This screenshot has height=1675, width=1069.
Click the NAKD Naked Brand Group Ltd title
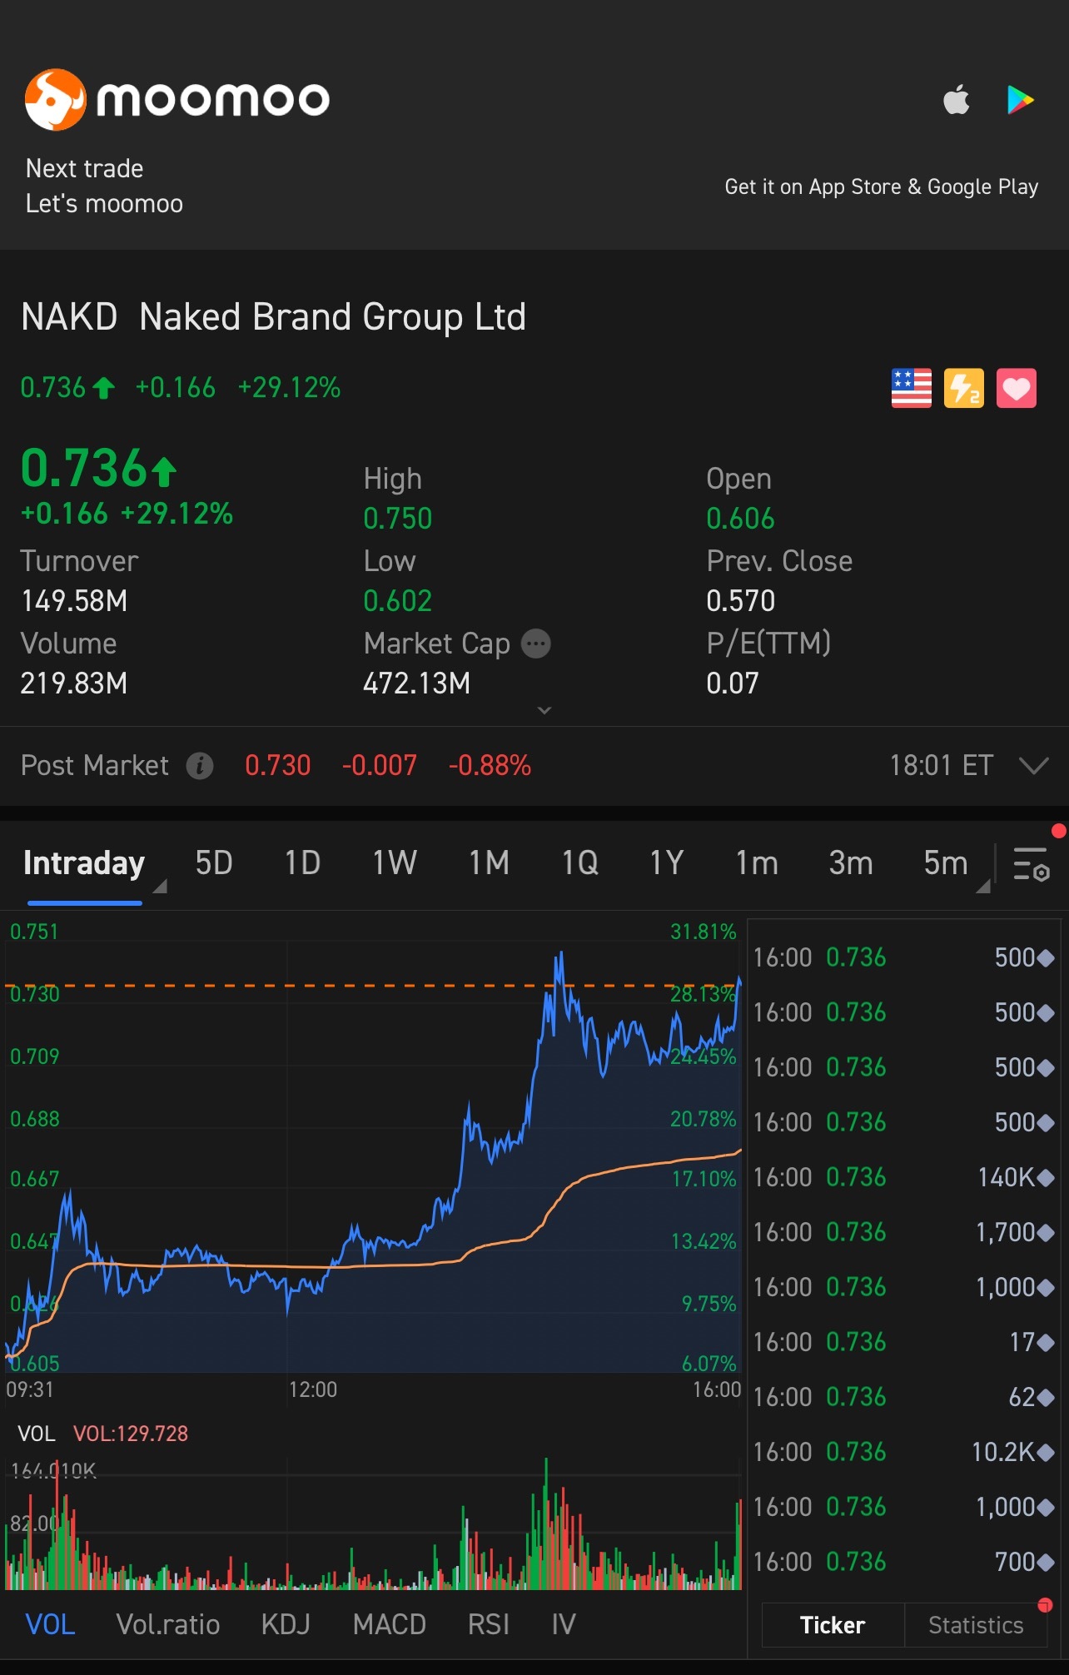pyautogui.click(x=274, y=317)
